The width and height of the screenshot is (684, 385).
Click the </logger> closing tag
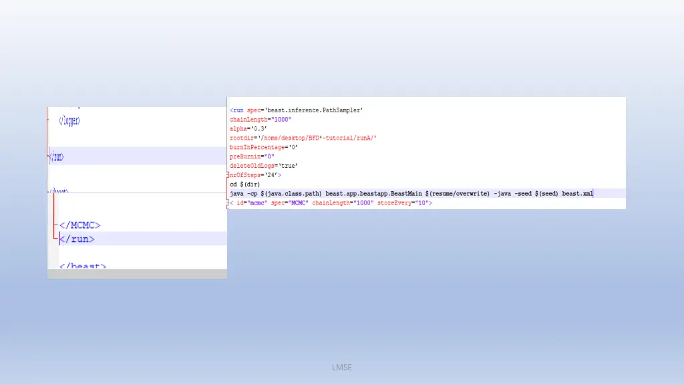(69, 120)
